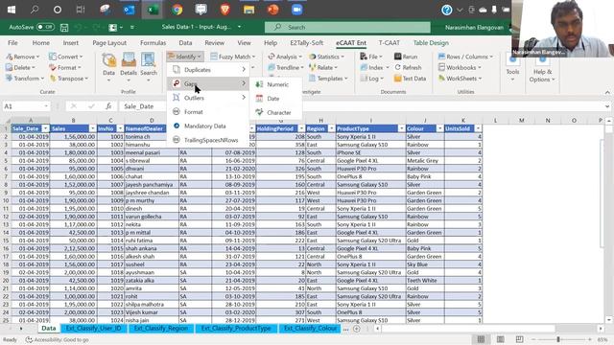Choose Mandatory Data from the menu
Screen dimensions: 614x345
pyautogui.click(x=209, y=126)
